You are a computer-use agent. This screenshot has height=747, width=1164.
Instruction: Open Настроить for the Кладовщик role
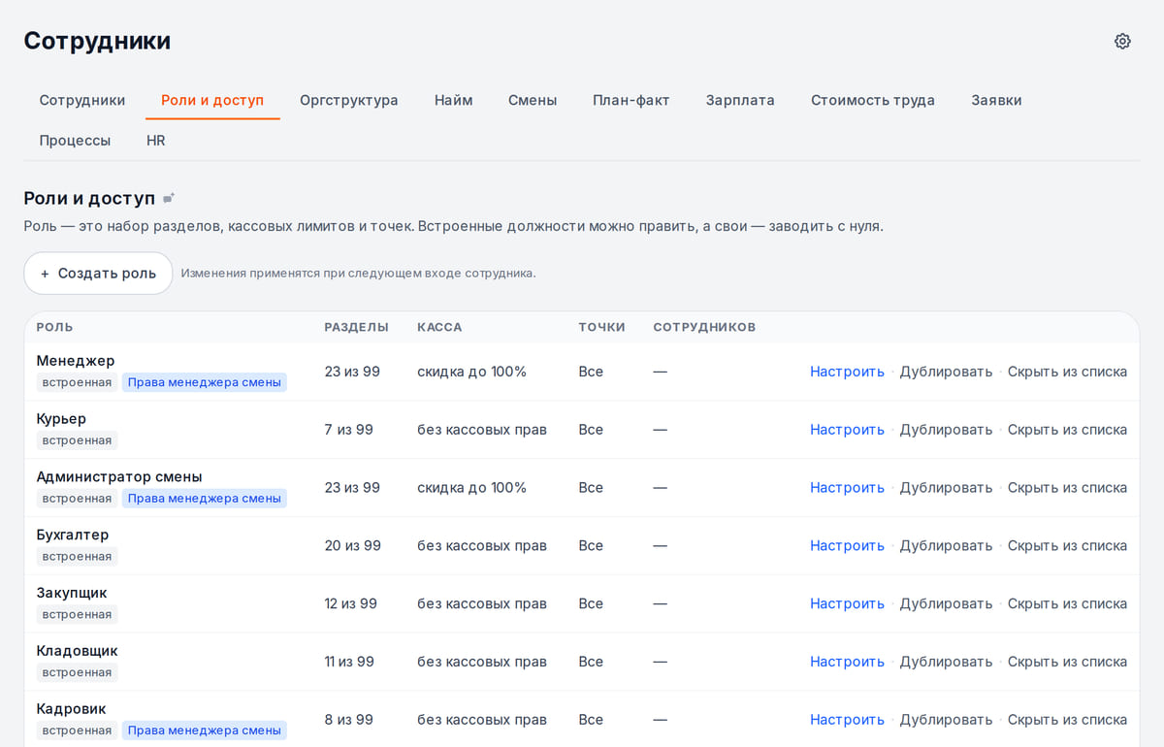tap(847, 662)
